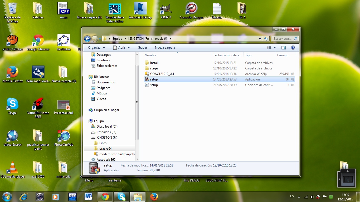Open Microsoft Word from the taskbar
The width and height of the screenshot is (360, 202).
coord(88,196)
